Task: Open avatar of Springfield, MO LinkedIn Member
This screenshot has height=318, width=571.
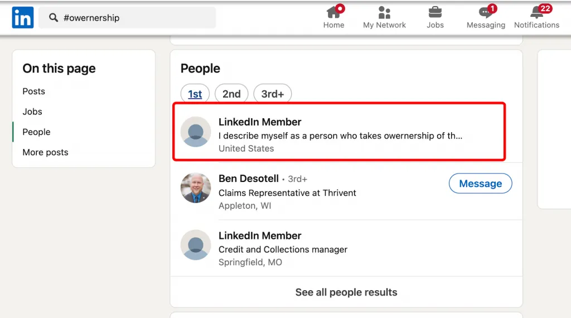Action: tap(196, 245)
